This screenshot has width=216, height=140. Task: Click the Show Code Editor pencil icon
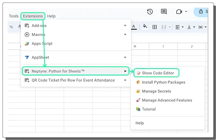[x=138, y=73]
